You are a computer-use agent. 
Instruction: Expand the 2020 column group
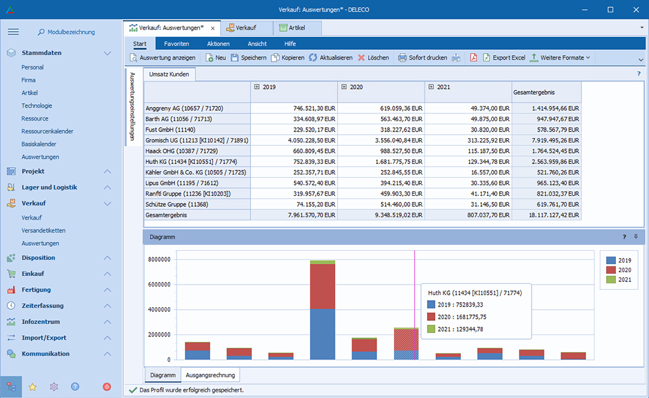click(x=343, y=87)
